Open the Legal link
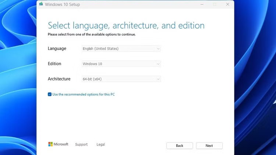This screenshot has height=155, width=276. click(100, 145)
